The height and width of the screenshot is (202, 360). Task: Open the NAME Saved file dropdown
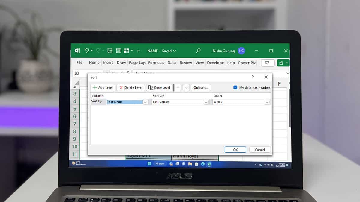[162, 51]
